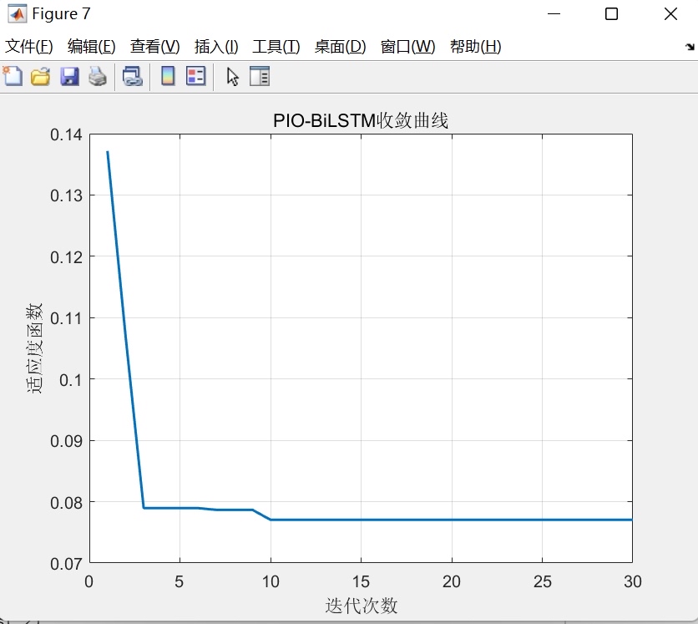Open the 工具(T) menu
The image size is (698, 624).
[x=276, y=46]
